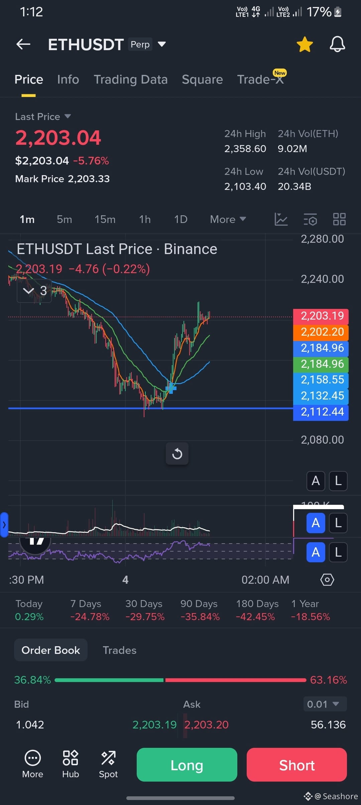Open price alerts bell icon
This screenshot has width=361, height=805.
(x=337, y=44)
